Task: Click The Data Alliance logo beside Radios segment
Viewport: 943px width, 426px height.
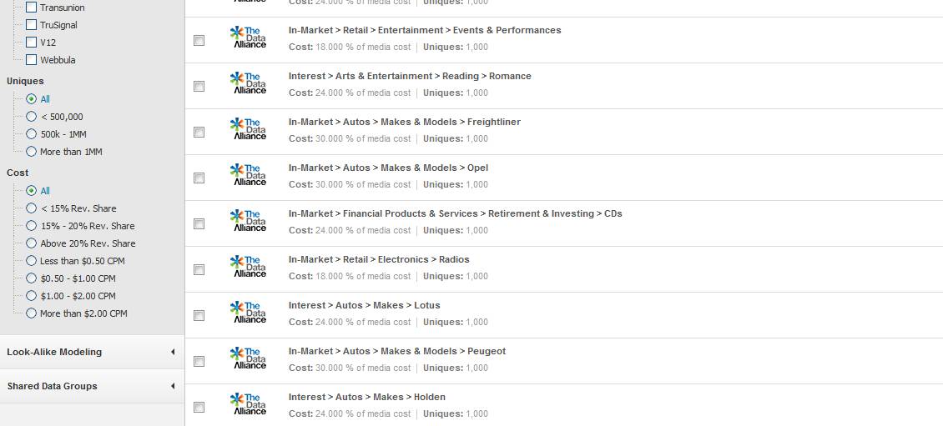Action: (x=248, y=266)
